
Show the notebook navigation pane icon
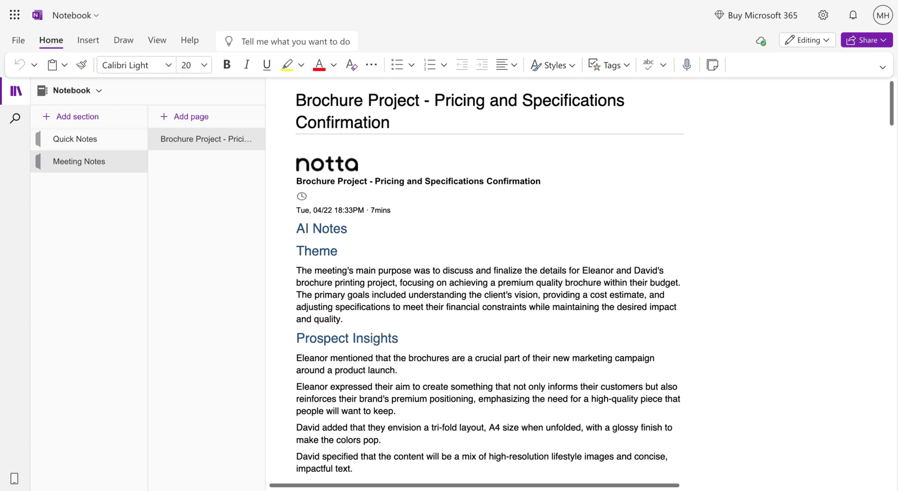tap(16, 91)
